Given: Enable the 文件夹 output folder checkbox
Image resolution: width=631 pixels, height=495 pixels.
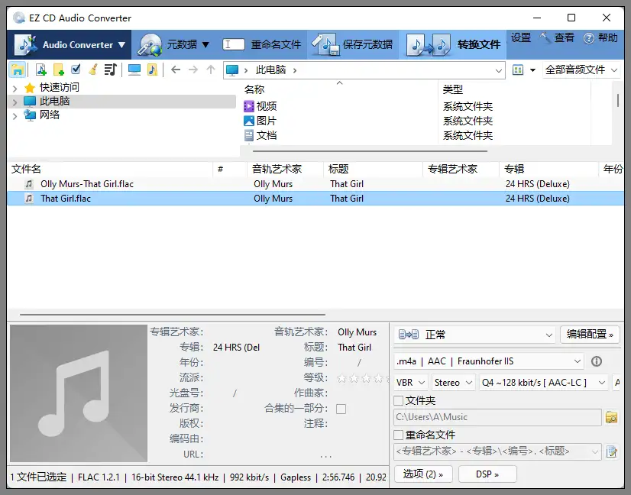Looking at the screenshot, I should tap(399, 400).
